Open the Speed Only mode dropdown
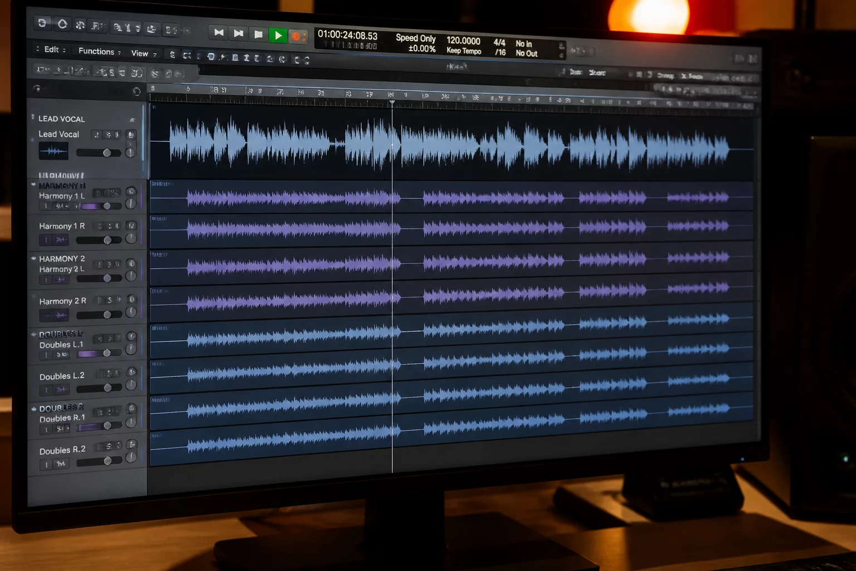 tap(416, 38)
